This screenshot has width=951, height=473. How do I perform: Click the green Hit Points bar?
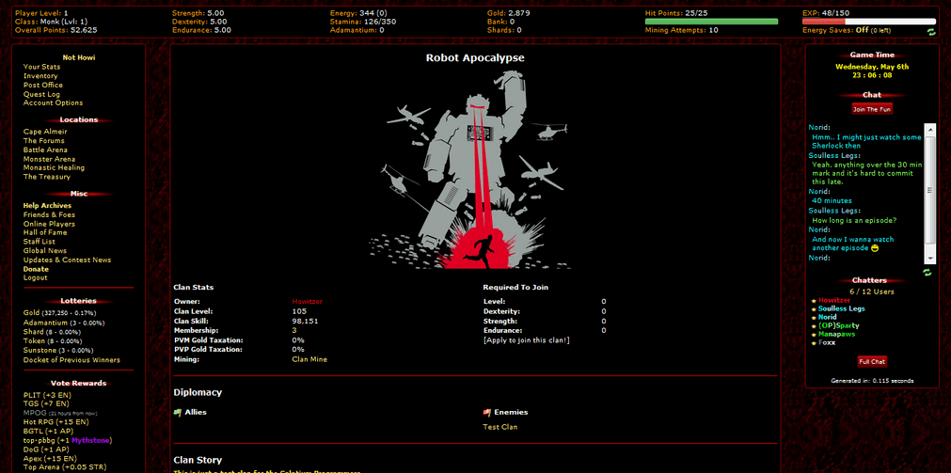click(711, 22)
